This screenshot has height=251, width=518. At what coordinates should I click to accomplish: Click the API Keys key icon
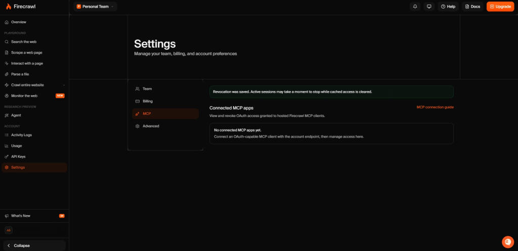(7, 156)
